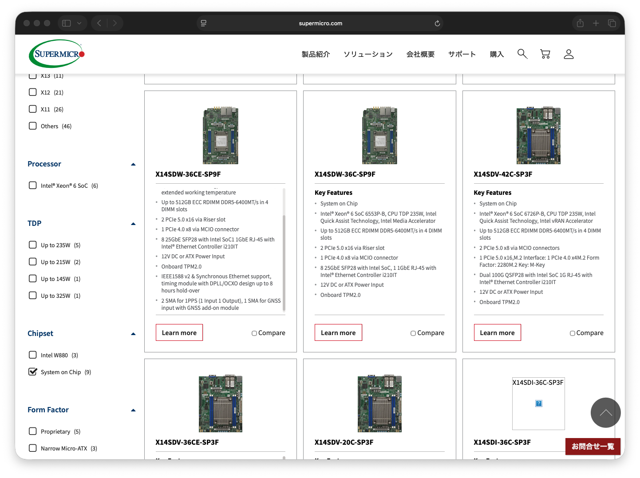Collapse the Form Factor filter section
Screen dimensions: 640x478
tap(133, 410)
